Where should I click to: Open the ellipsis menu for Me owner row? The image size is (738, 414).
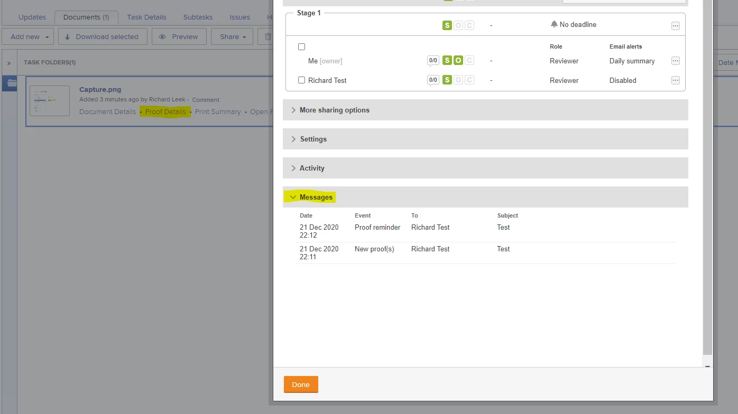(675, 61)
